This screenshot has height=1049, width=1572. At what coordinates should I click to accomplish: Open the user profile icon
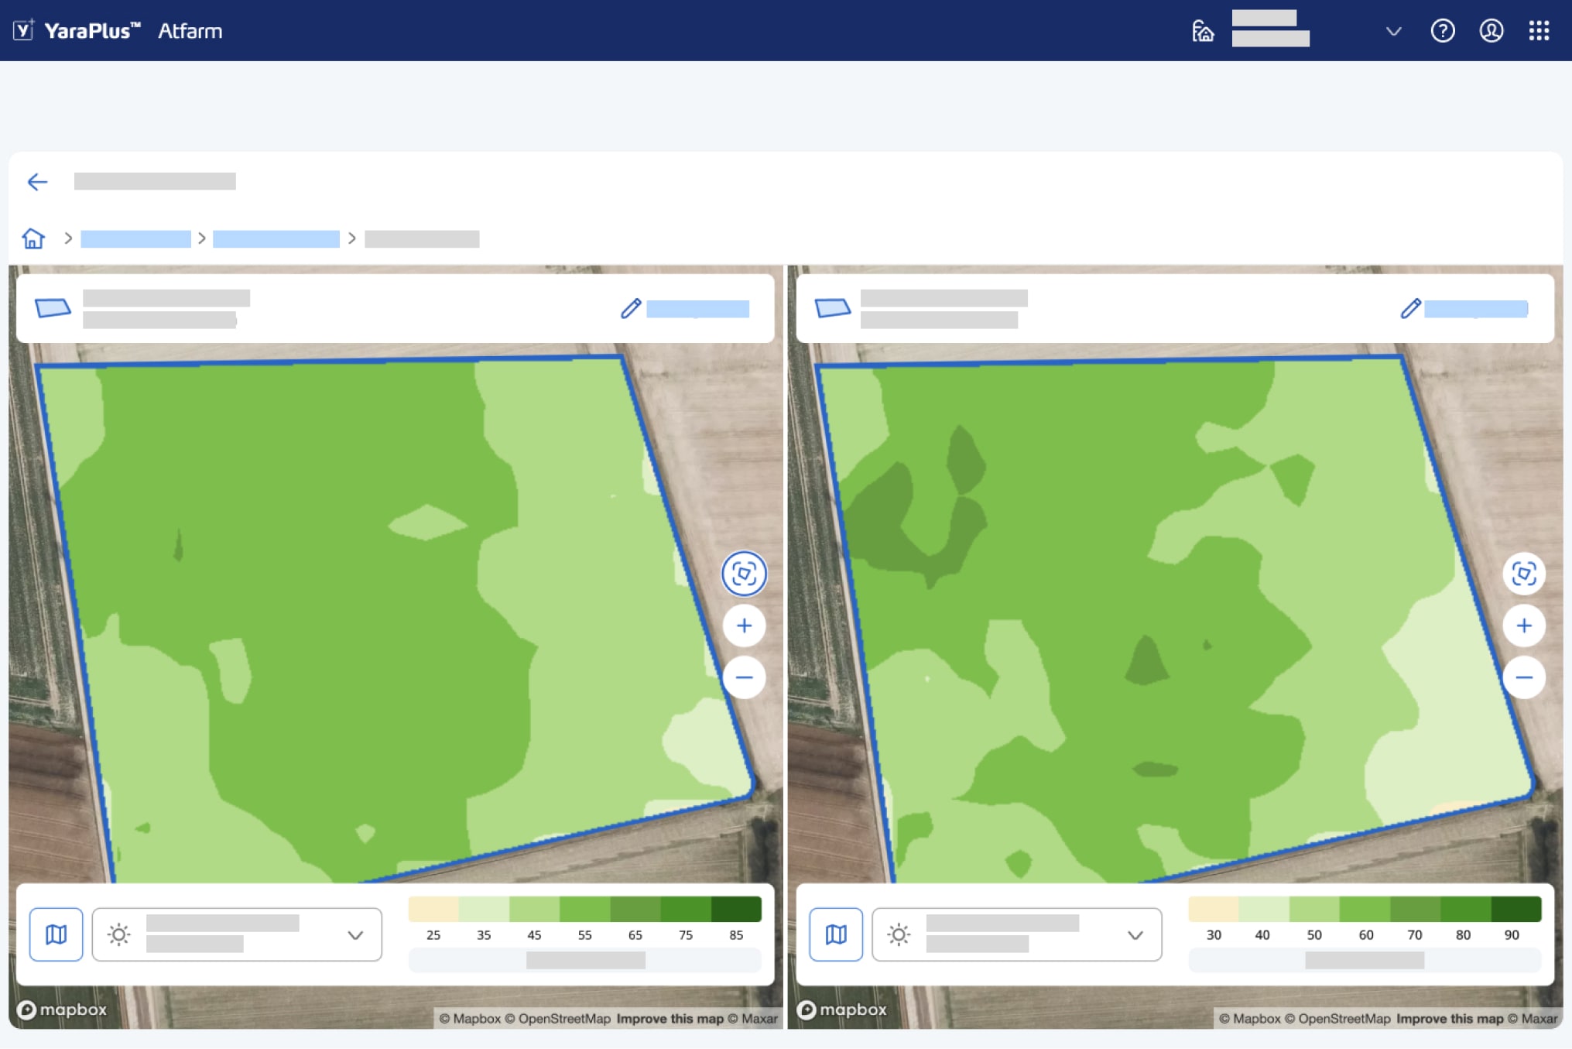tap(1491, 31)
